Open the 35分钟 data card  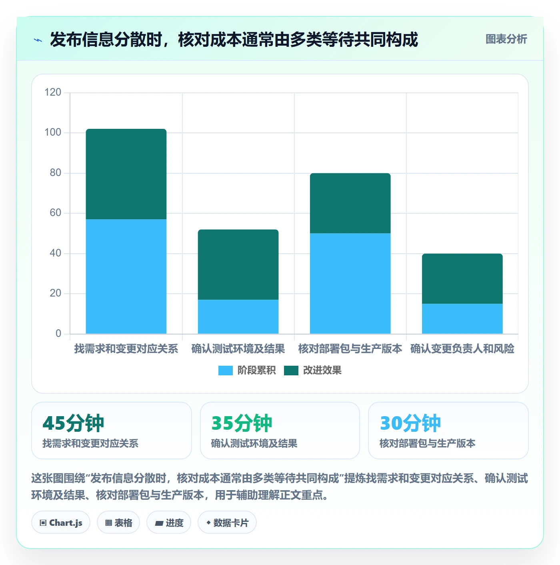[x=280, y=431]
